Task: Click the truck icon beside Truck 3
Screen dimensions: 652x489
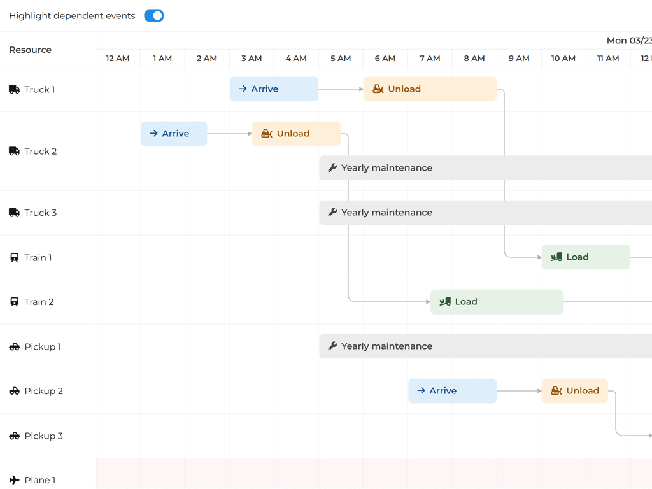Action: pos(14,213)
